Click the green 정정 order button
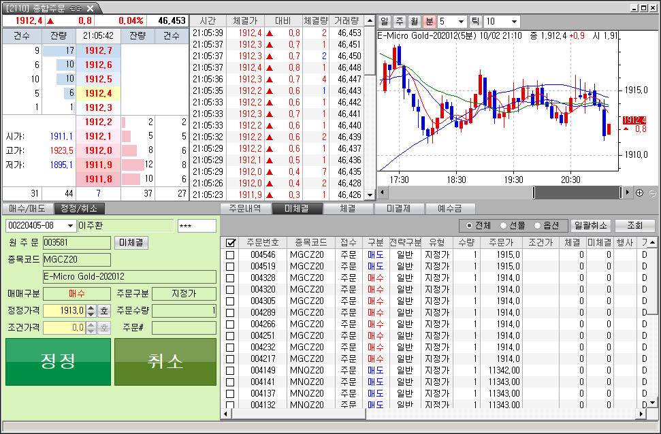 (x=58, y=361)
